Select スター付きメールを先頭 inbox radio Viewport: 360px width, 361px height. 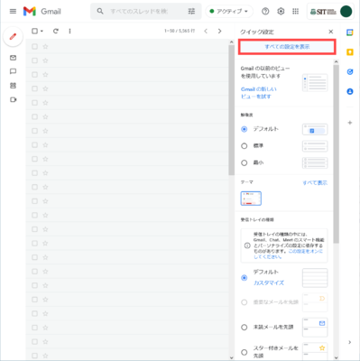[x=245, y=352]
